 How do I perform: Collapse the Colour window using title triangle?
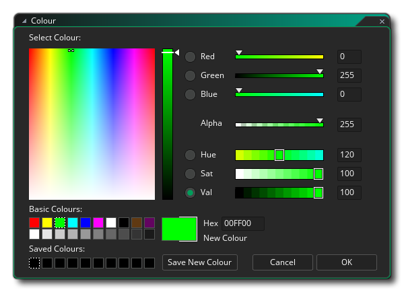pyautogui.click(x=24, y=21)
